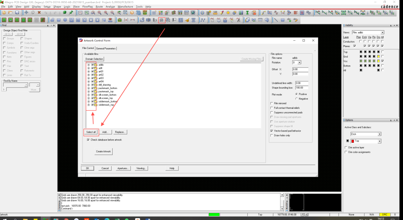Expand the art01 film tree node

point(89,72)
